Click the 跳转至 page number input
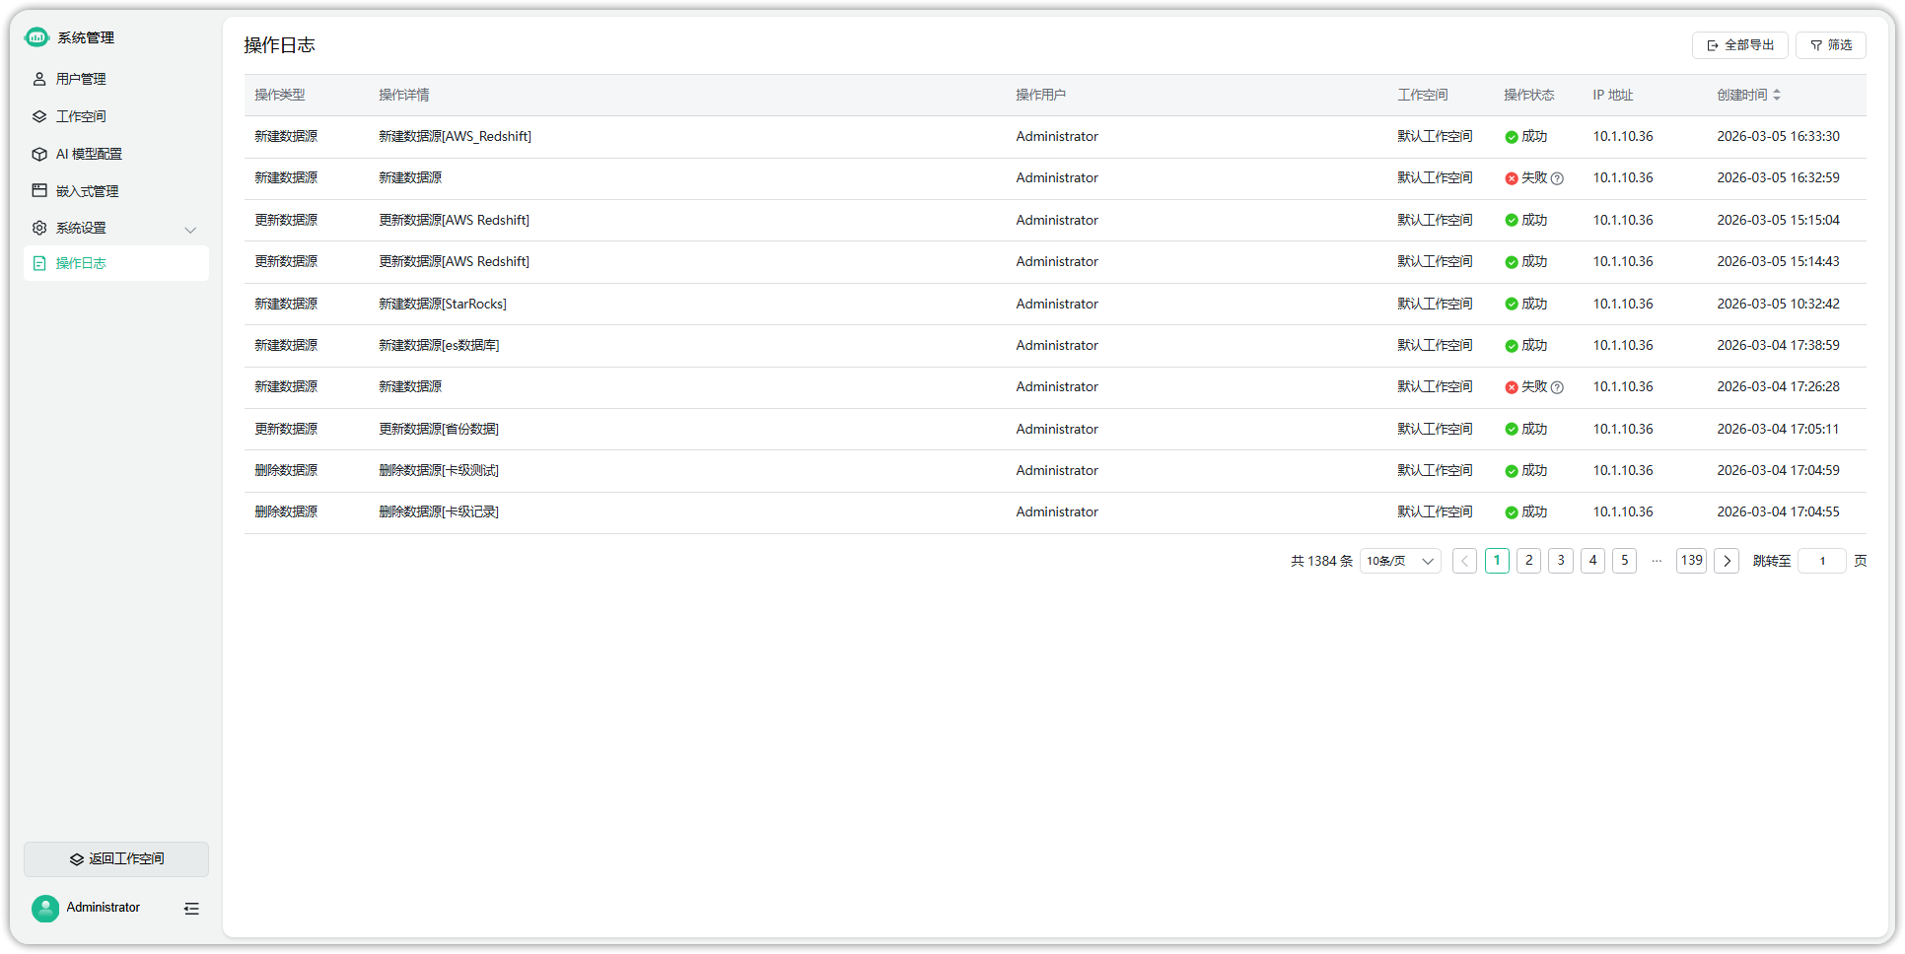1905x954 pixels. point(1821,561)
